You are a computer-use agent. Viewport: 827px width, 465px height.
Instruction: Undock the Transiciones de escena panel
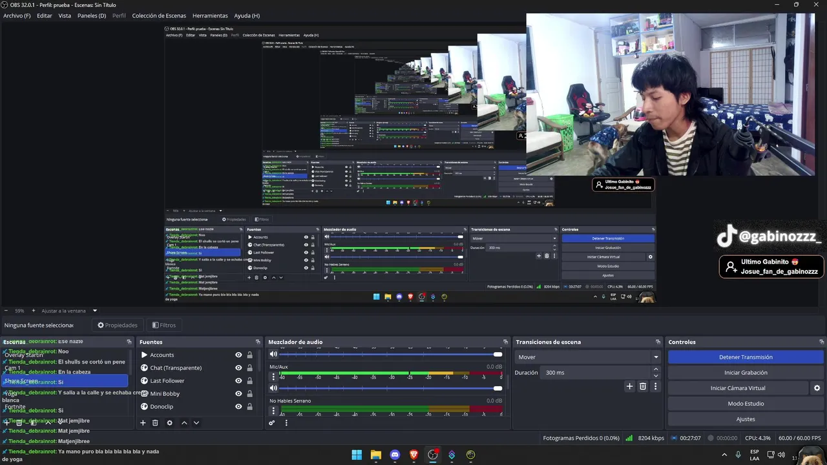pyautogui.click(x=658, y=342)
